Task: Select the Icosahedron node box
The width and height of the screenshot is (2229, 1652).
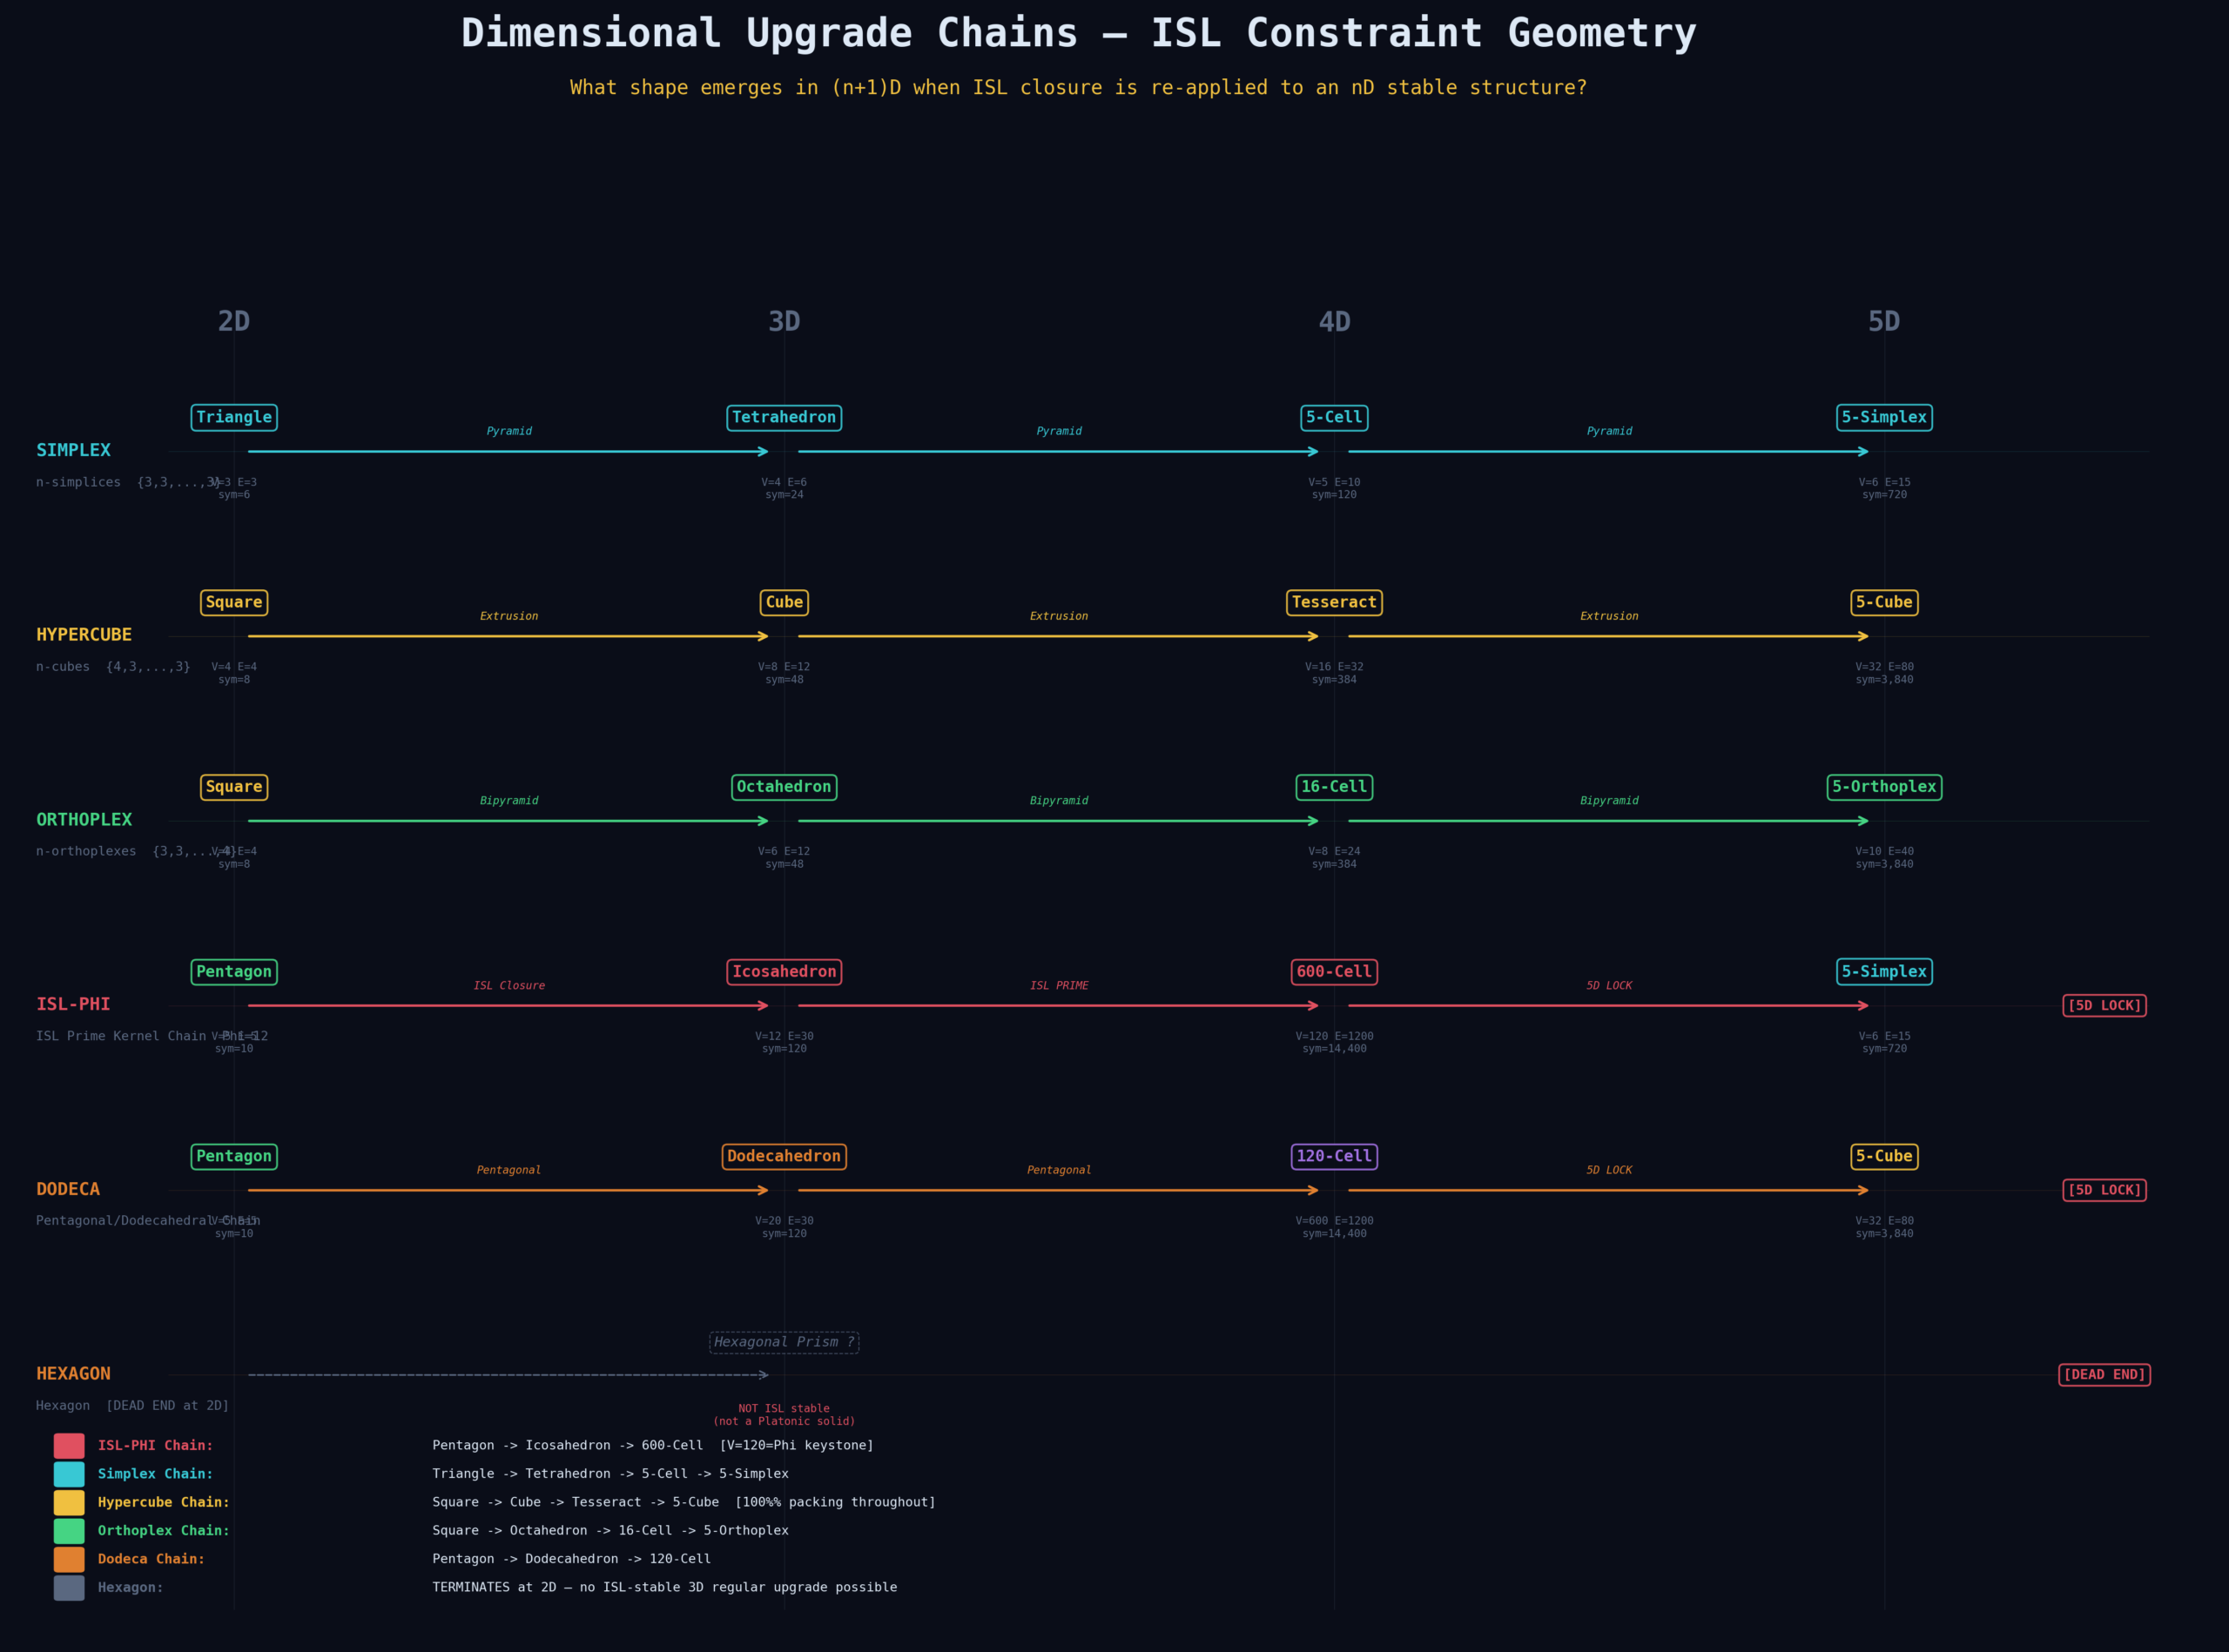Action: click(785, 972)
